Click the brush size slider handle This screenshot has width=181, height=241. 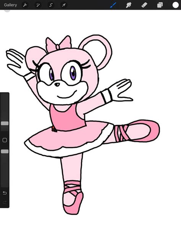[x=5, y=123]
